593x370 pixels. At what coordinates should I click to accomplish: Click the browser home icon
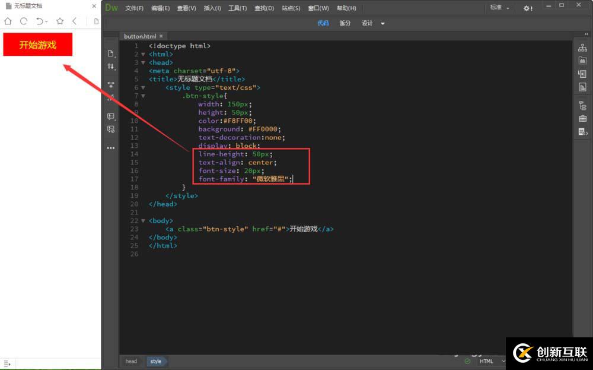(x=8, y=21)
